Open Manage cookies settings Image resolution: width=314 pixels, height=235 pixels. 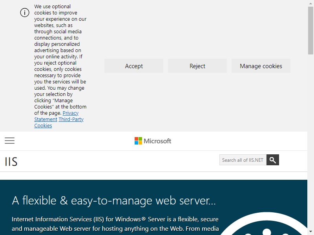[x=261, y=66]
